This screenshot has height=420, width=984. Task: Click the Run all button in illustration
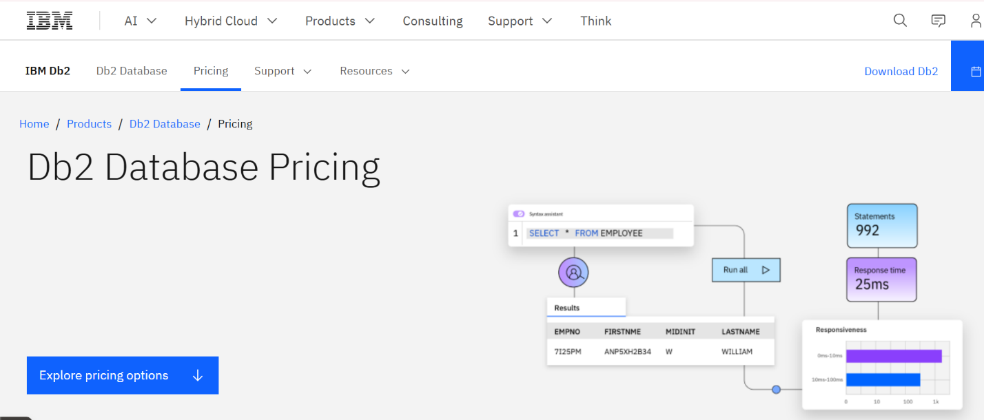[x=746, y=270]
